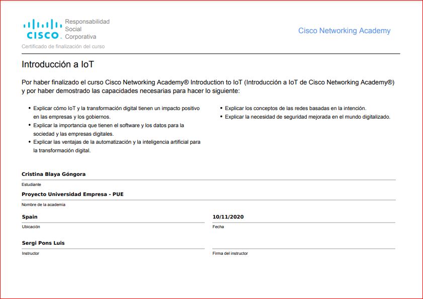Click the 'Nombre de la academia' label
Screen dimensions: 423x299
click(43, 205)
